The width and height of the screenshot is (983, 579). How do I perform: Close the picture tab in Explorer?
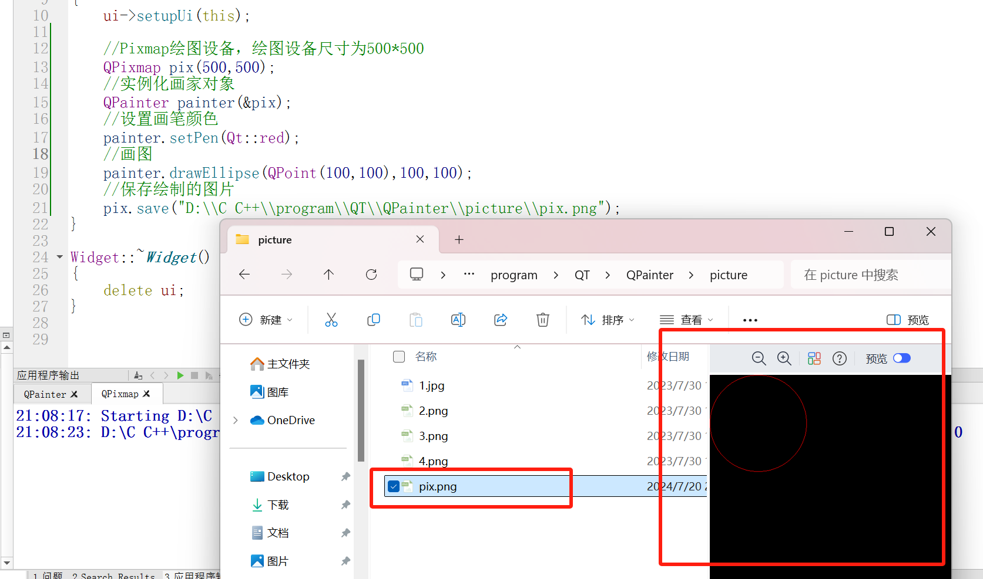click(420, 239)
